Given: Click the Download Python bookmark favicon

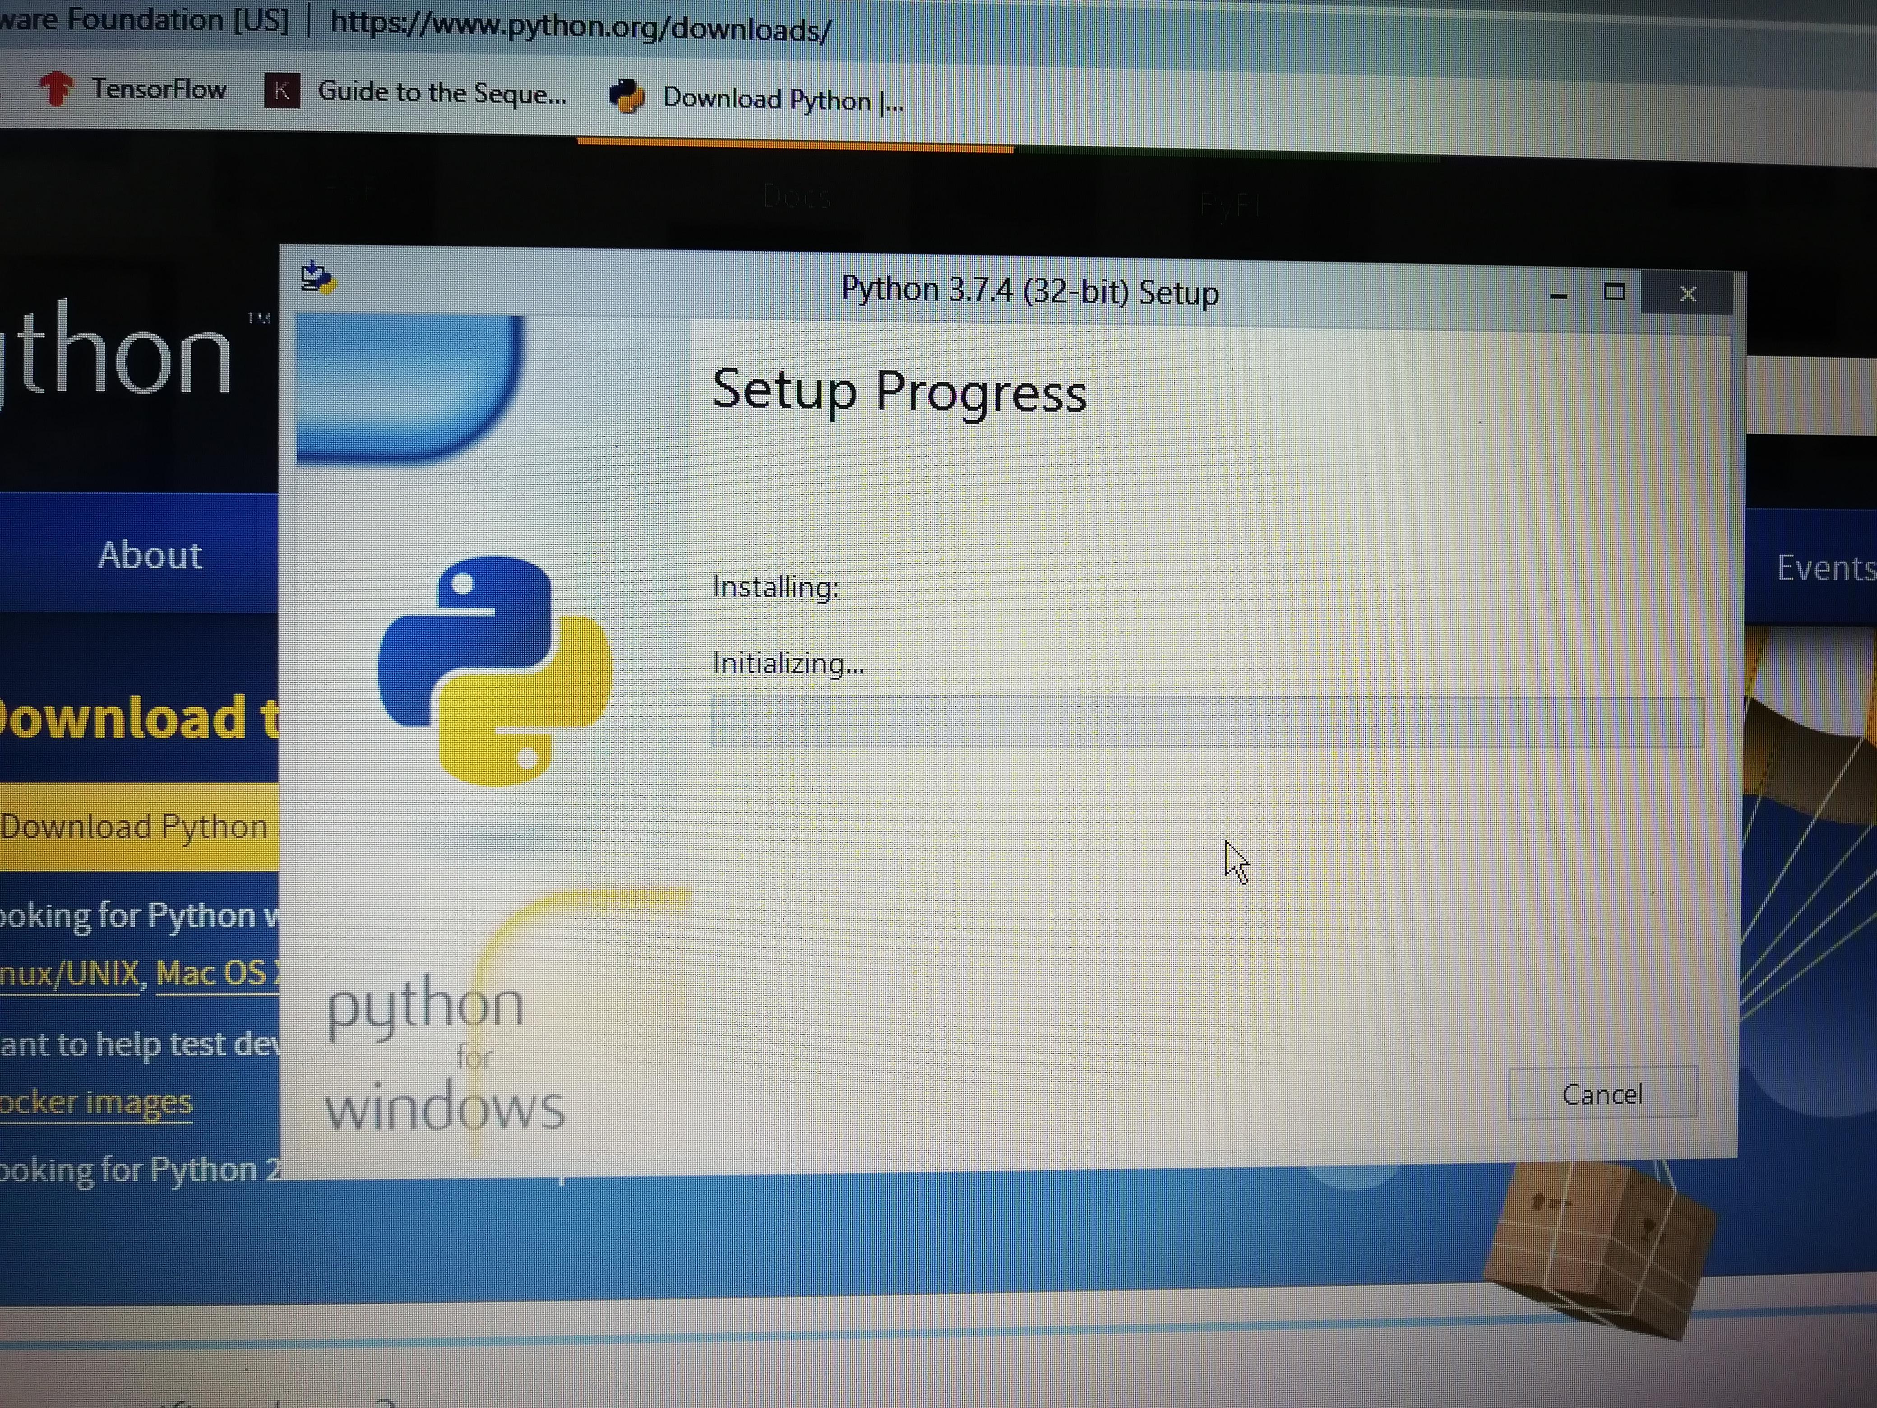Looking at the screenshot, I should coord(627,97).
